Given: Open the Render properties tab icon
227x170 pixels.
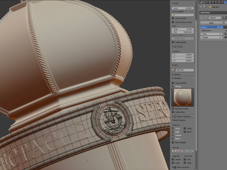Looking at the screenshot, I should tap(207, 2).
